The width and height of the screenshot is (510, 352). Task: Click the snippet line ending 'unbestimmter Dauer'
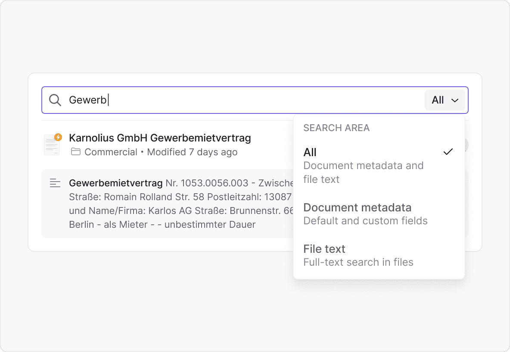point(162,224)
